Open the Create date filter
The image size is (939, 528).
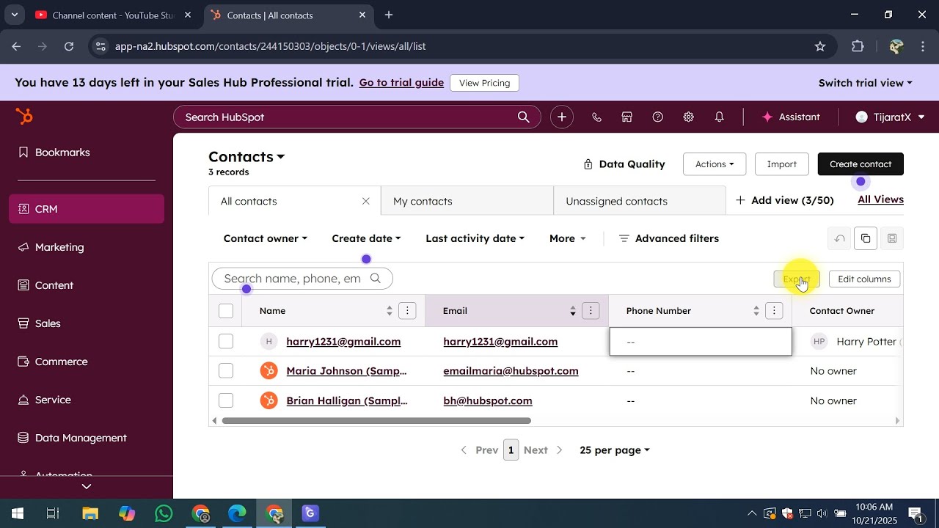tap(366, 238)
